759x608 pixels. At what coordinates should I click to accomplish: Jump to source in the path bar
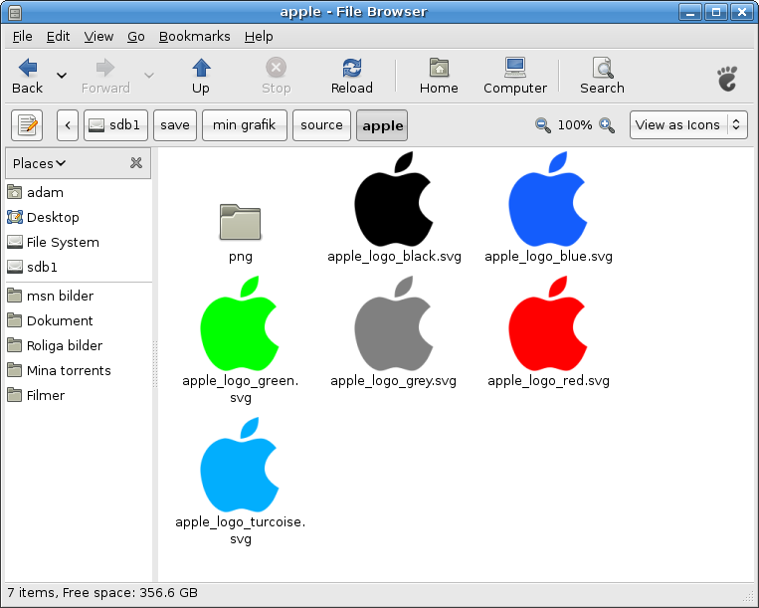321,125
